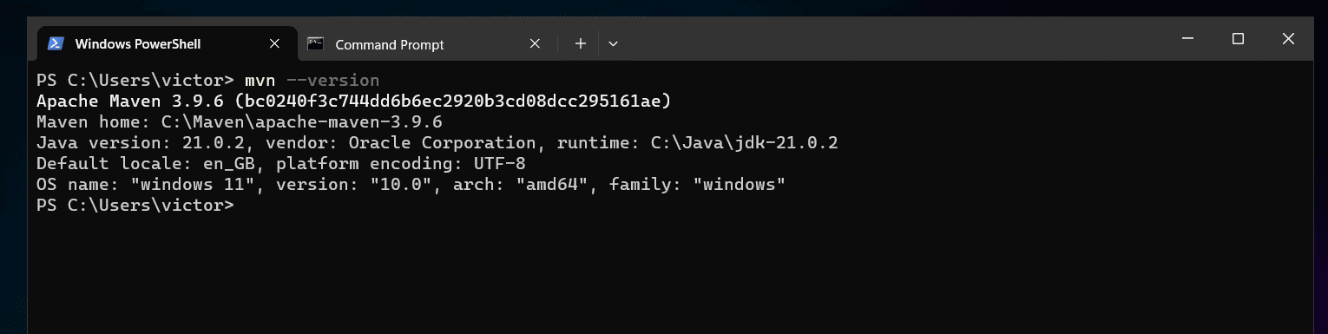Close the Command Prompt tab
The width and height of the screenshot is (1328, 334).
(536, 43)
